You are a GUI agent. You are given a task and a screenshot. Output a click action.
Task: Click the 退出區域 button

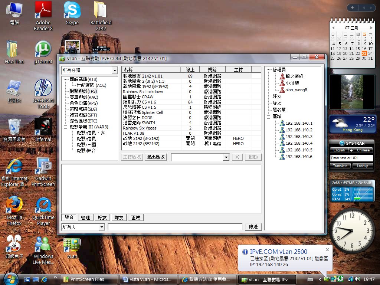pyautogui.click(x=155, y=157)
